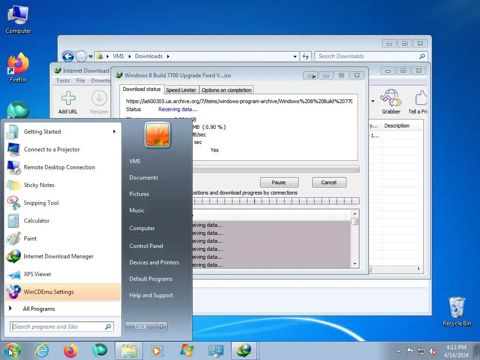Open Tasks menu in IDM window
Screen dimensions: 480x360
tap(63, 81)
